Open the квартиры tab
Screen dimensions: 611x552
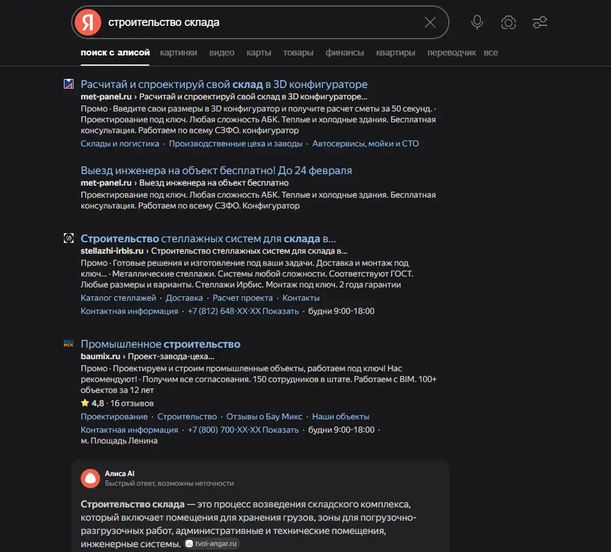click(395, 52)
